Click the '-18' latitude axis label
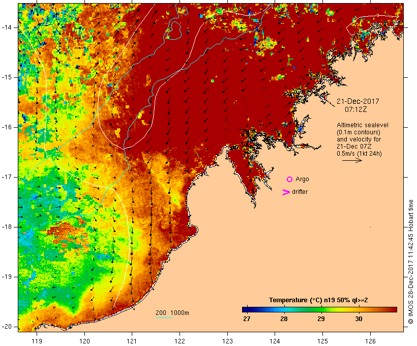Viewport: 417px width, 346px height. tap(6, 227)
